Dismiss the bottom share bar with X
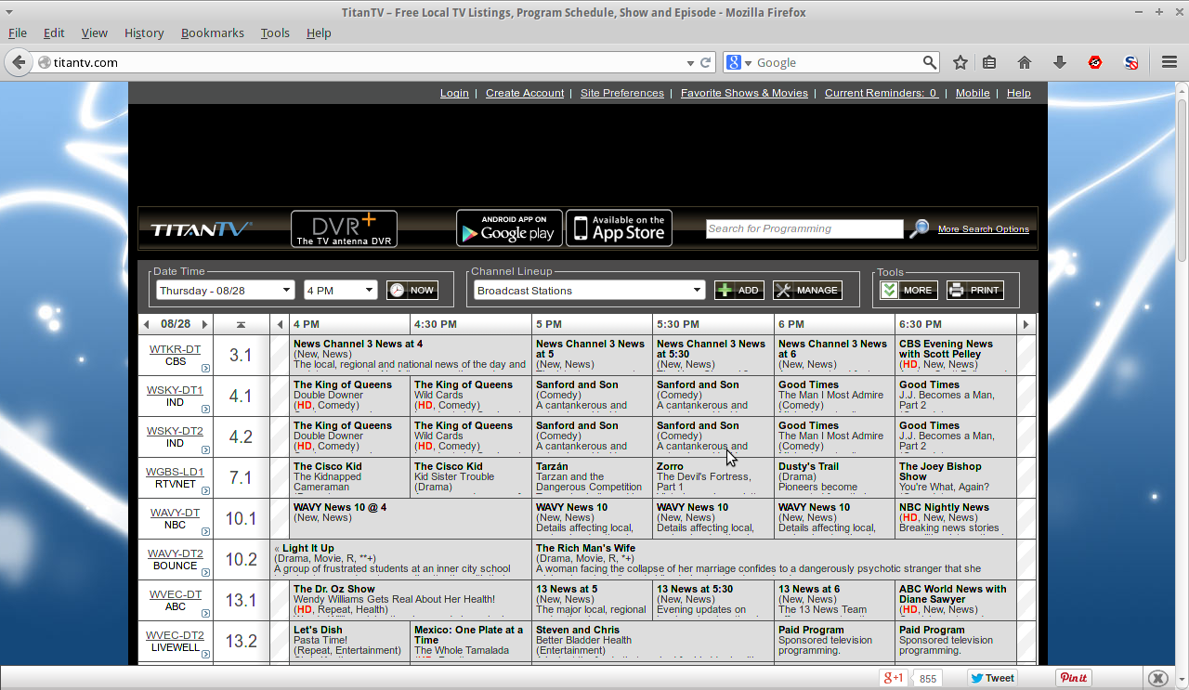1189x690 pixels. pyautogui.click(x=1156, y=678)
